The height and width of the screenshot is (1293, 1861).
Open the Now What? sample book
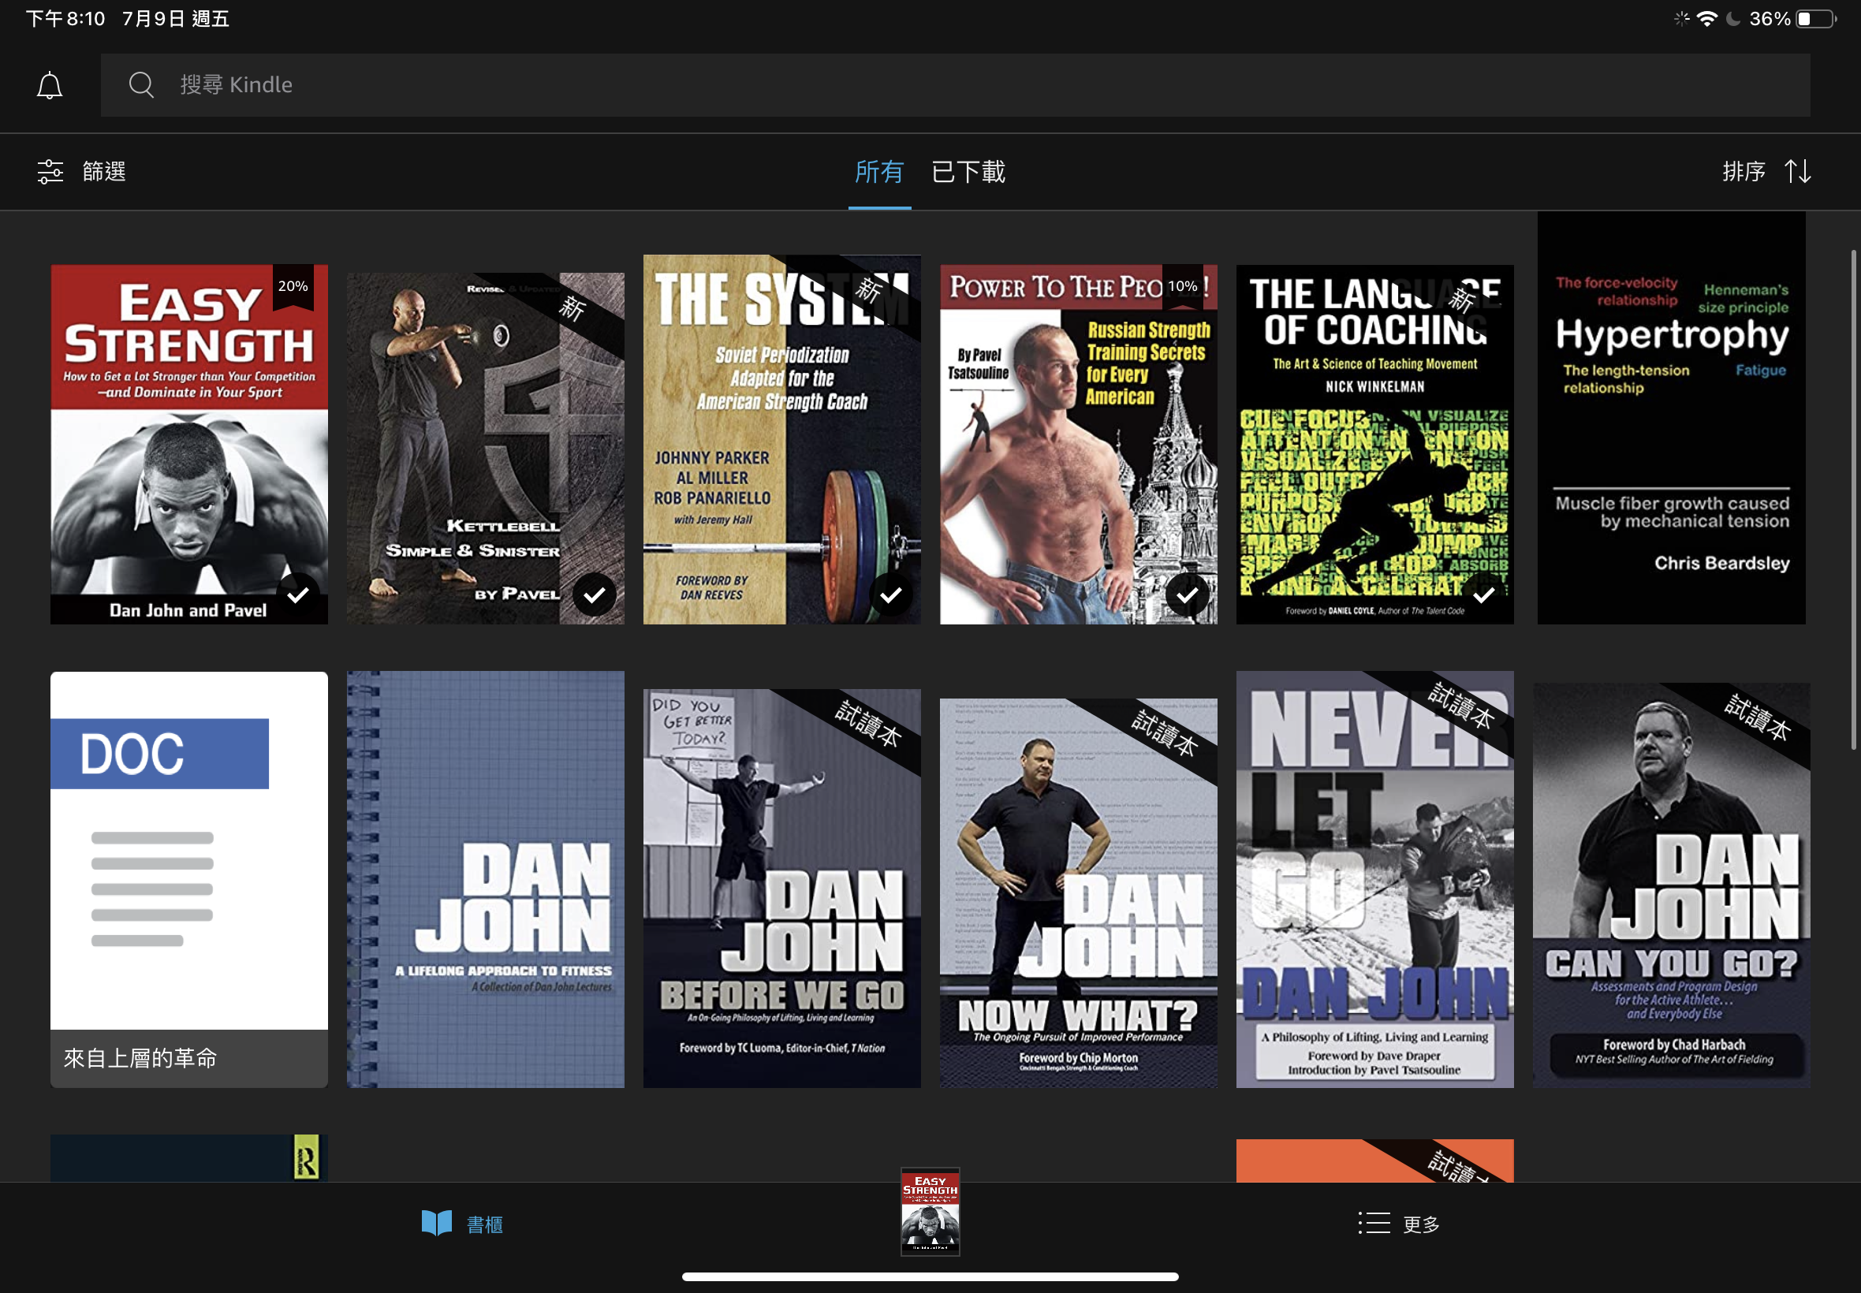tap(1079, 892)
